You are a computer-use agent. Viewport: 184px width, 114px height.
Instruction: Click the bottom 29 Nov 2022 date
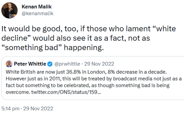click(38, 108)
